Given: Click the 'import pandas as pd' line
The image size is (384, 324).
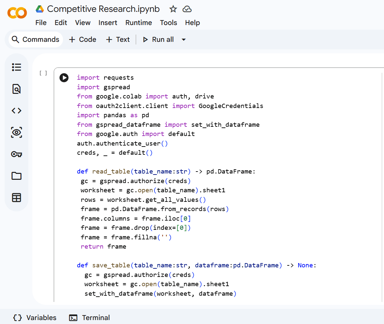Looking at the screenshot, I should click(113, 115).
